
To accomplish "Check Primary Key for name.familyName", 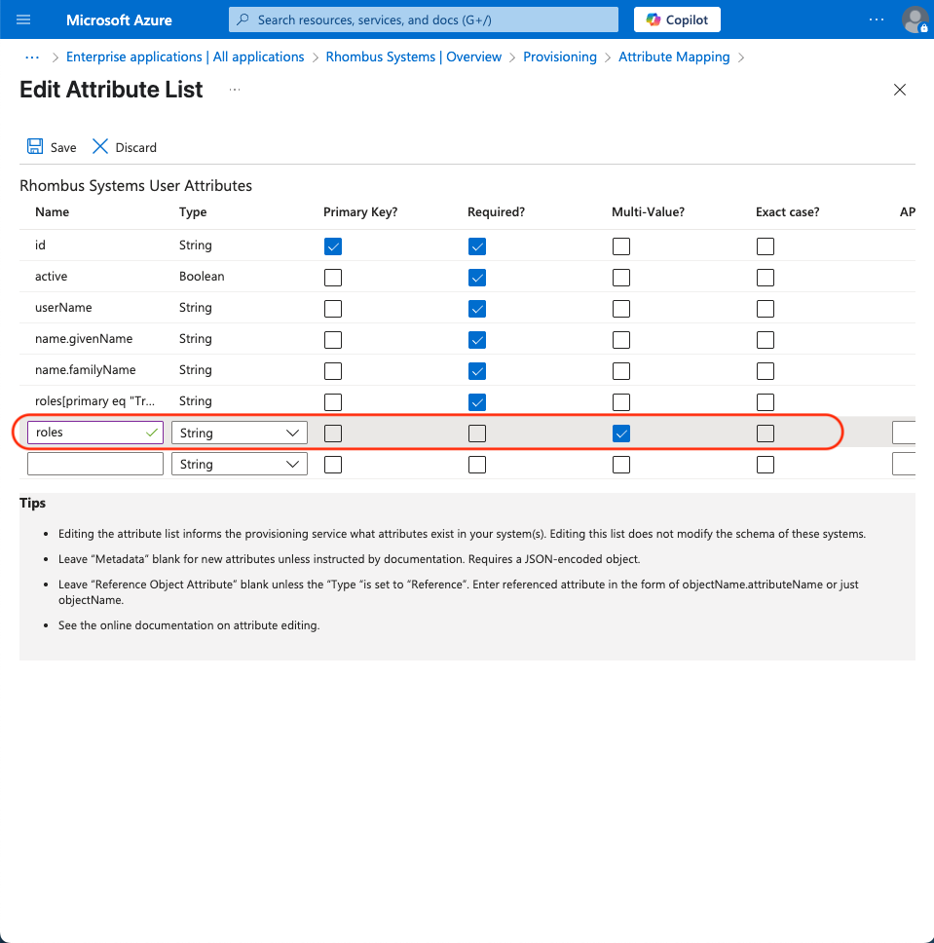I will point(333,372).
